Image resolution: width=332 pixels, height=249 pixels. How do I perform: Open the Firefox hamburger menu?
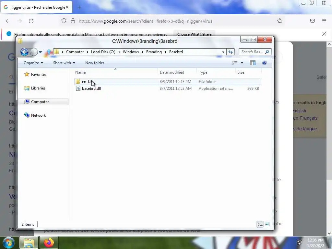tap(324, 21)
